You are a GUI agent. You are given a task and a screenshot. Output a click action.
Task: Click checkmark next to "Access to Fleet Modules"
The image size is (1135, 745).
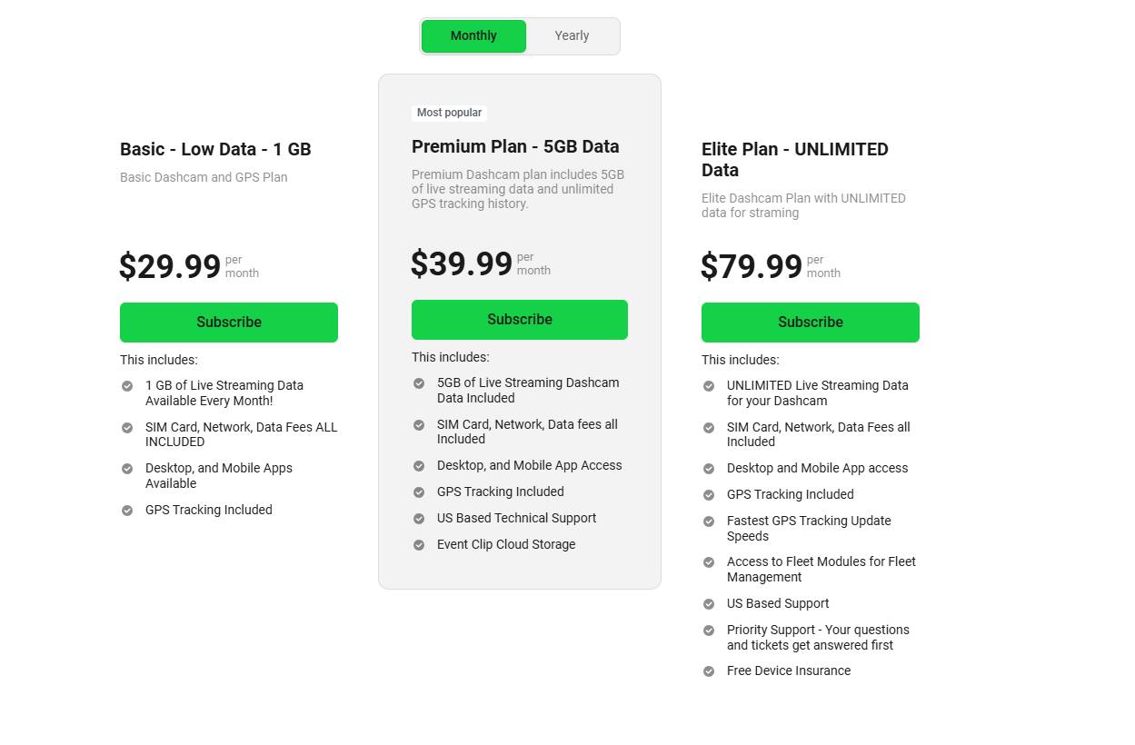pyautogui.click(x=709, y=561)
